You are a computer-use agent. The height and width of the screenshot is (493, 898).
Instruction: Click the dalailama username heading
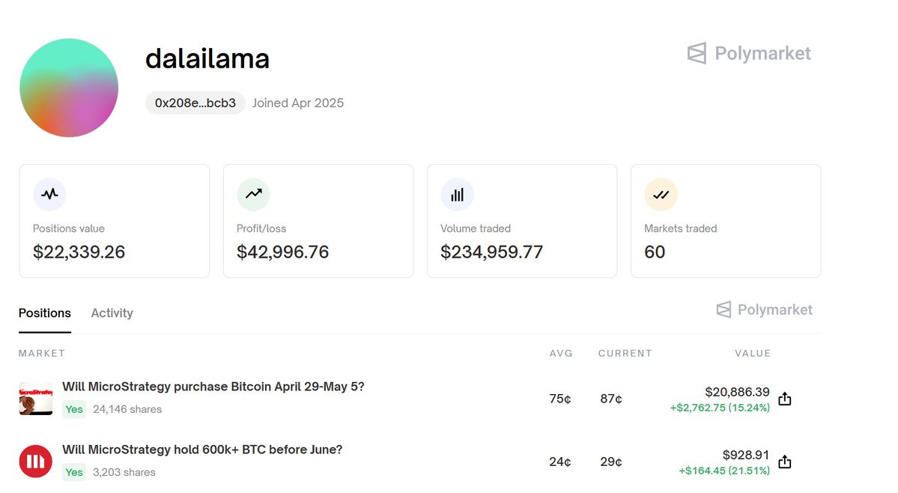207,58
